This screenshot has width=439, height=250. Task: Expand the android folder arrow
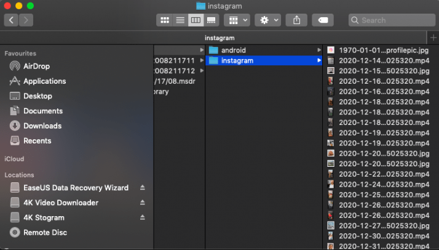pyautogui.click(x=318, y=50)
